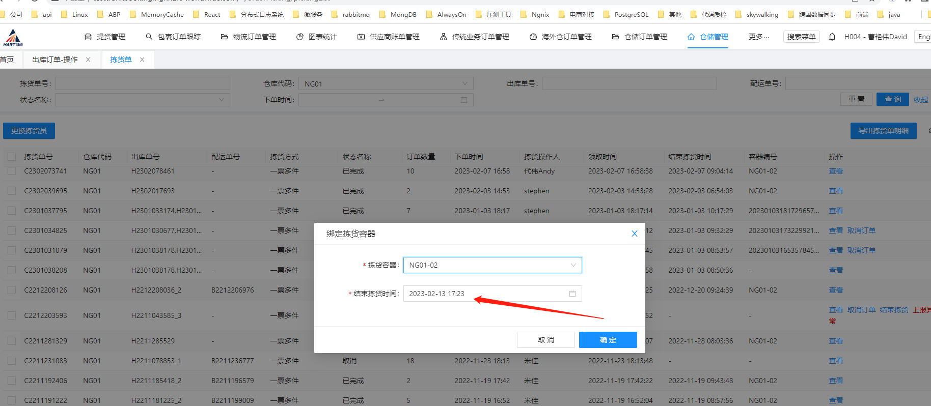Toggle the select-all checkbox in table header
The width and height of the screenshot is (931, 406).
tap(12, 157)
